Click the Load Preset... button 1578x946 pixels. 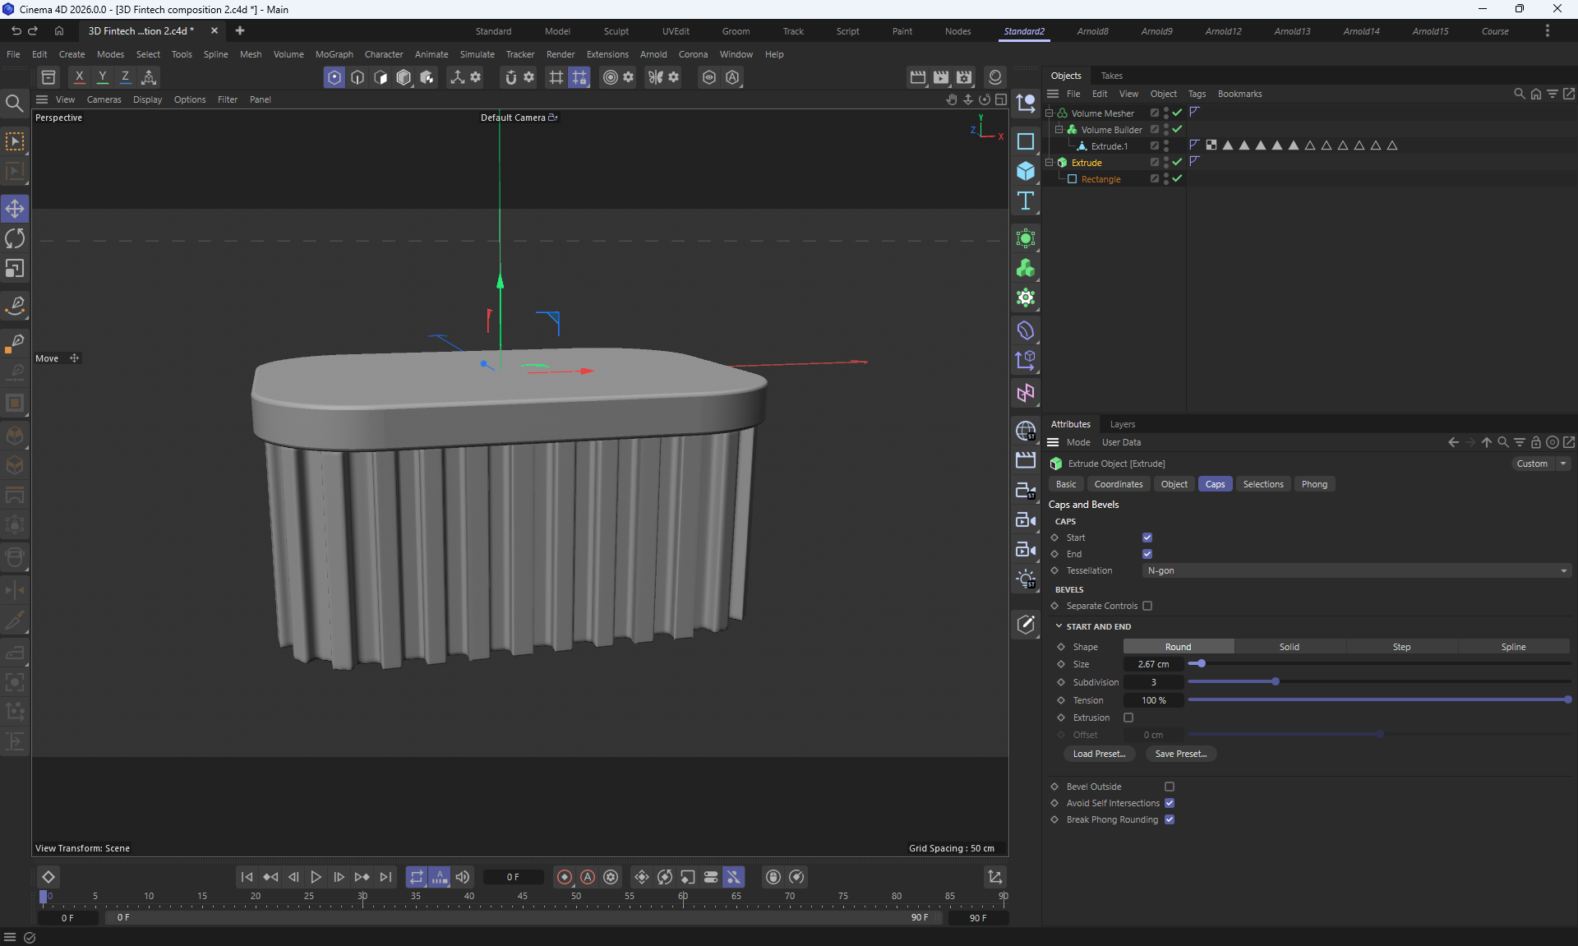[1099, 754]
